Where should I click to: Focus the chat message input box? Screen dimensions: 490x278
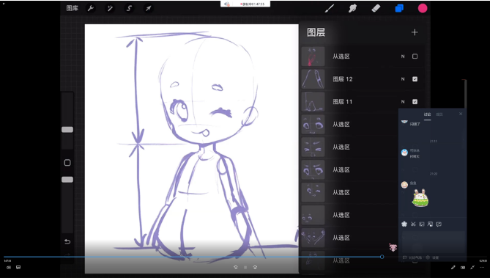pyautogui.click(x=434, y=241)
